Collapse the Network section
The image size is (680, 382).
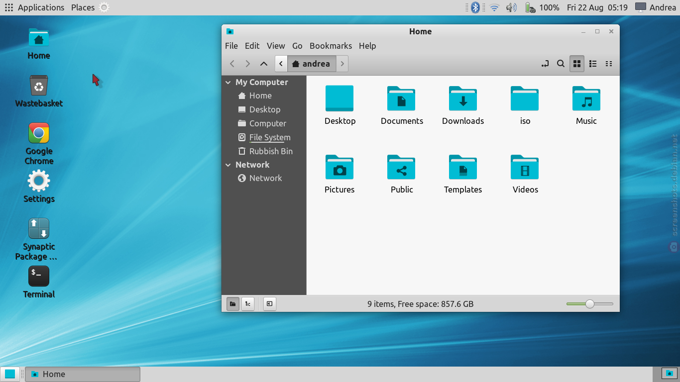(228, 165)
